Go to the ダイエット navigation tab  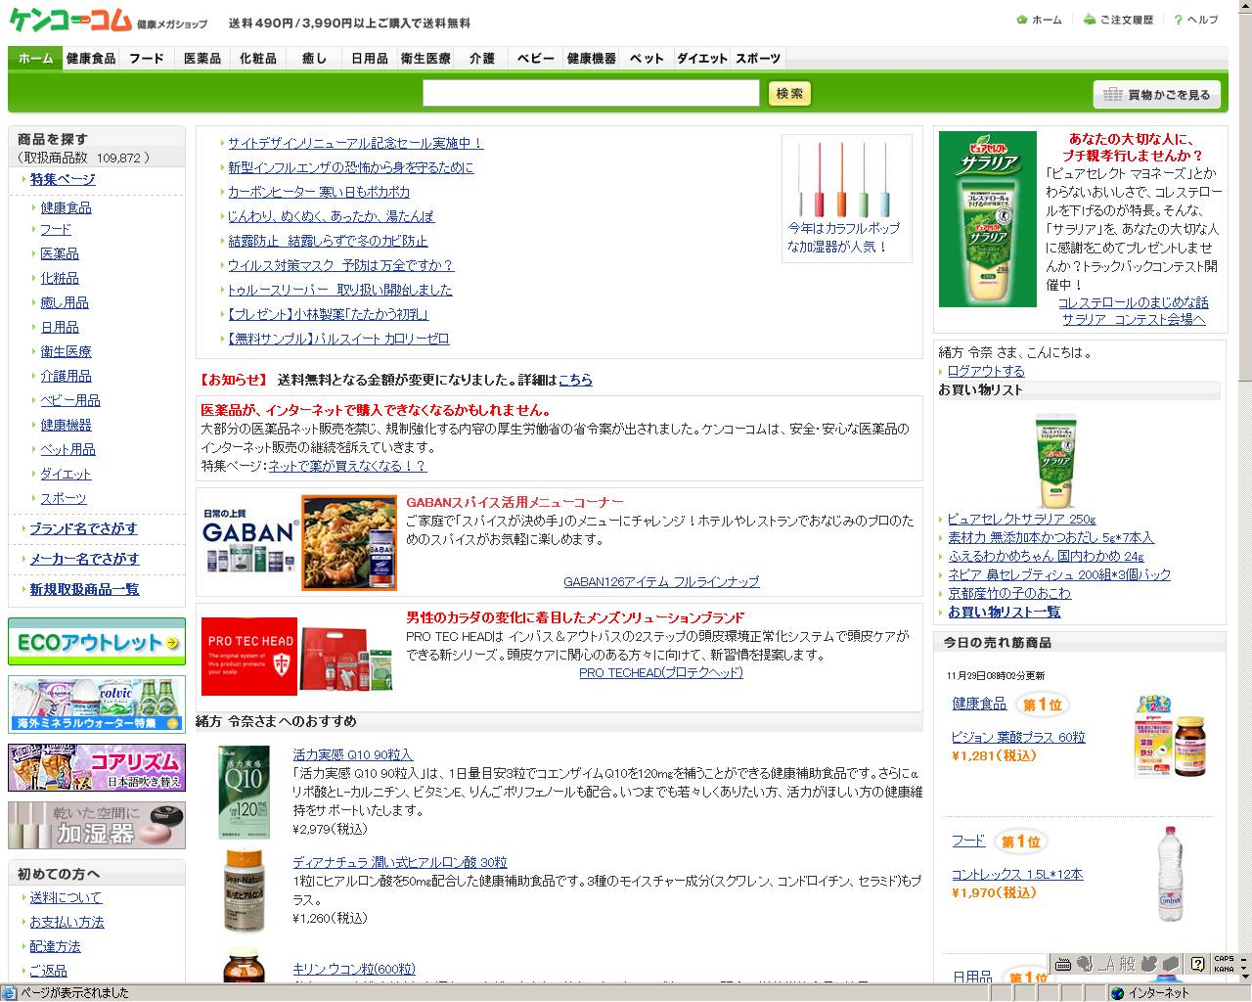point(702,59)
